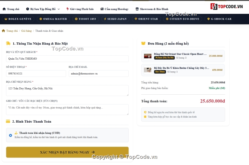The width and height of the screenshot is (249, 165).
Task: Click the product title Bộ Dây Da Bò Ý Khóa Bướm
Action: pyautogui.click(x=182, y=68)
